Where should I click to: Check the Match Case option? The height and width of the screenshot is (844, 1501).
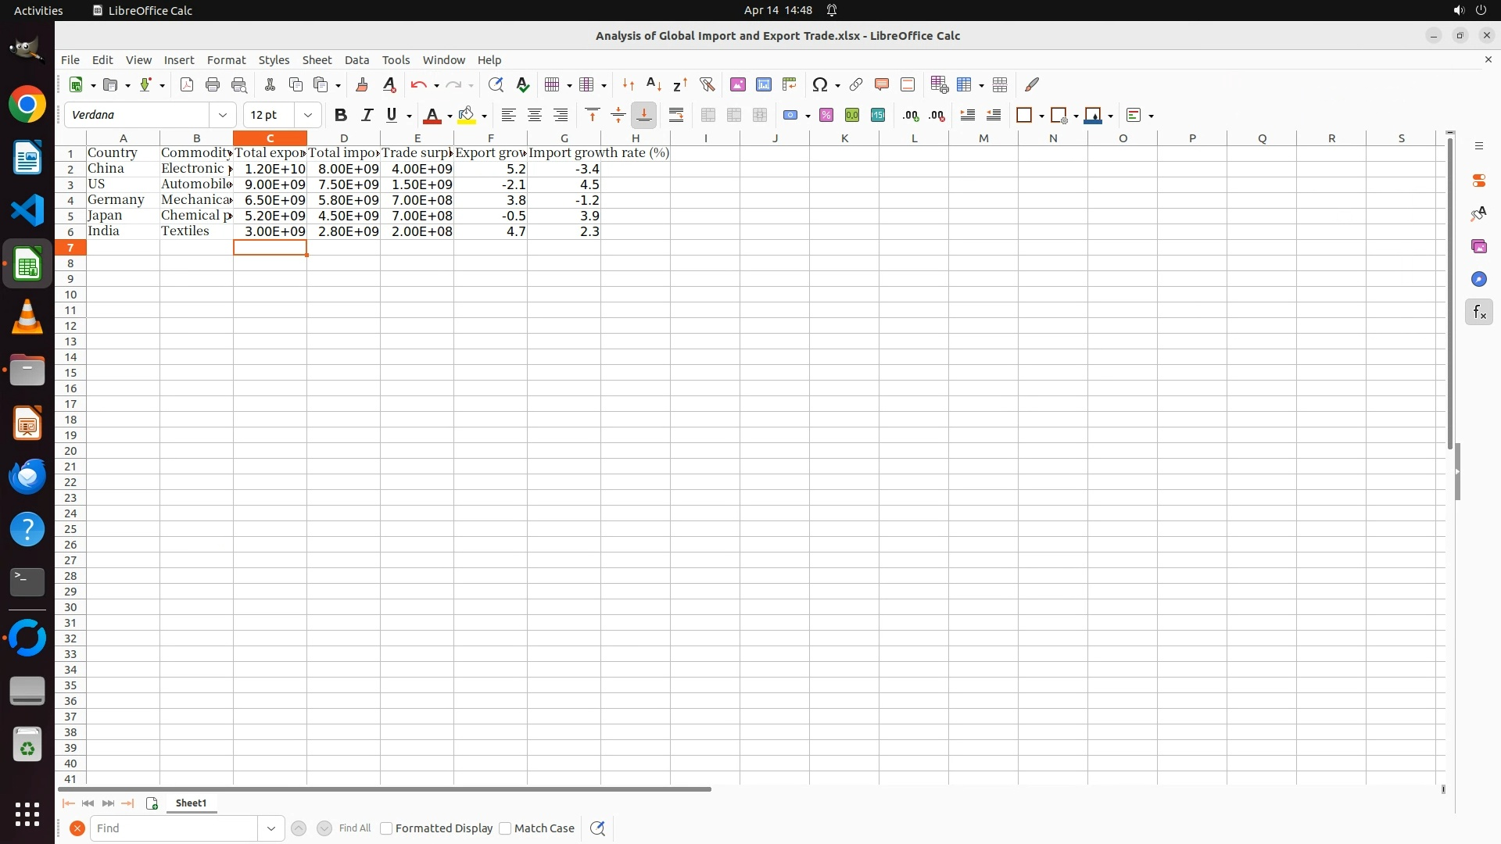[x=505, y=828]
